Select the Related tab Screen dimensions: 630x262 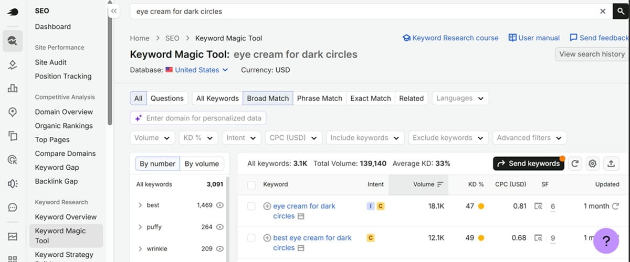(411, 98)
